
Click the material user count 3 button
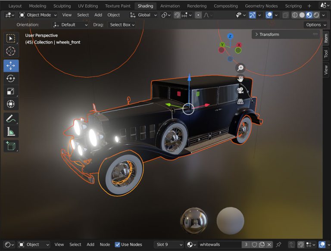tap(246, 245)
